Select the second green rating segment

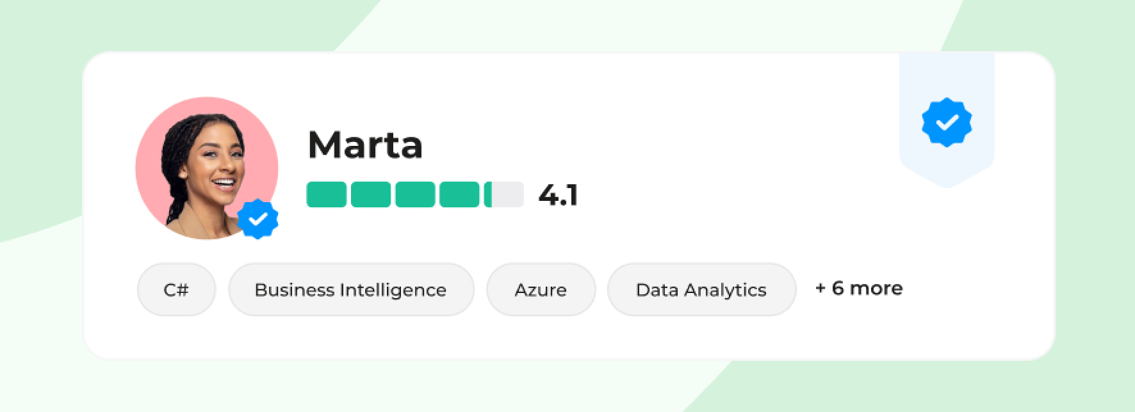[370, 194]
